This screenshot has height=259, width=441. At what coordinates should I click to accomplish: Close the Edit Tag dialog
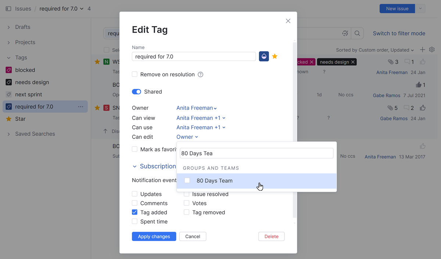(x=288, y=21)
